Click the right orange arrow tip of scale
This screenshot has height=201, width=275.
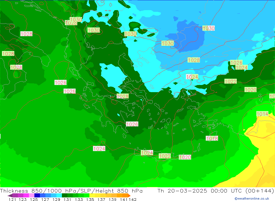coord(129,196)
